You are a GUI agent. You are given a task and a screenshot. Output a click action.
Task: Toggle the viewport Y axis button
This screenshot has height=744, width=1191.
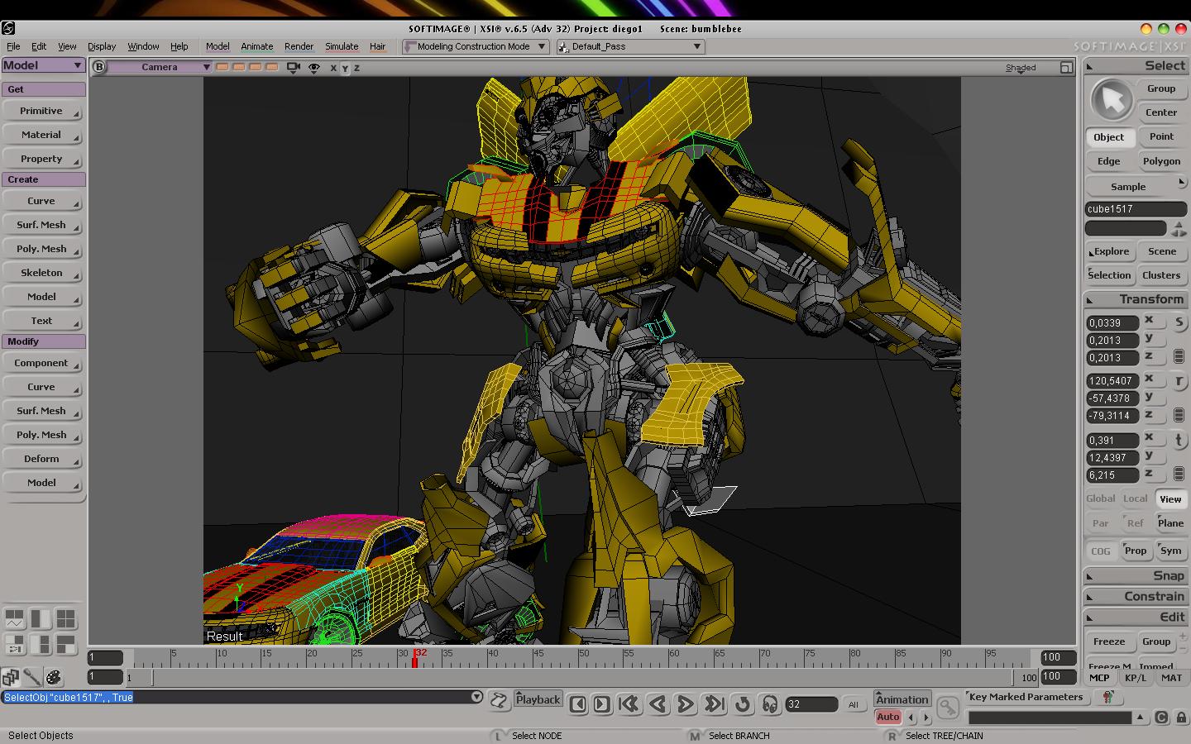[345, 68]
